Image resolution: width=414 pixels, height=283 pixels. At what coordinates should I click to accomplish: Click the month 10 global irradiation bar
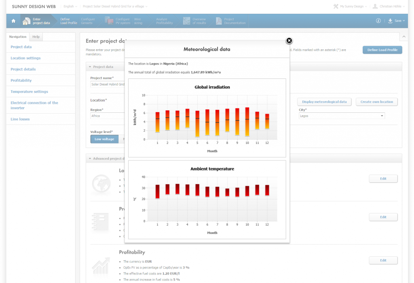tap(247, 122)
